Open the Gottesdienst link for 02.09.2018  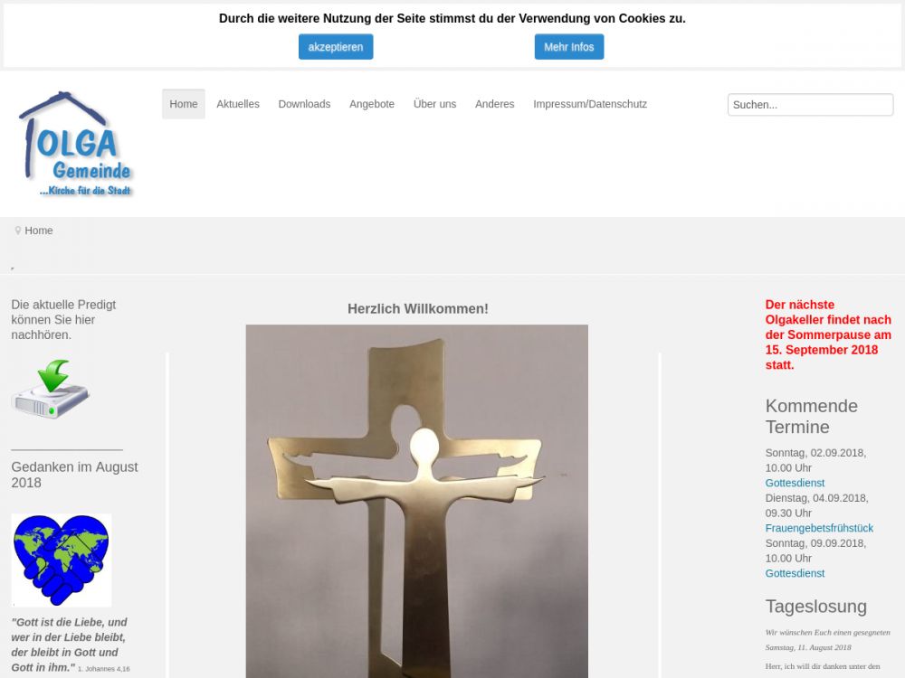point(795,483)
